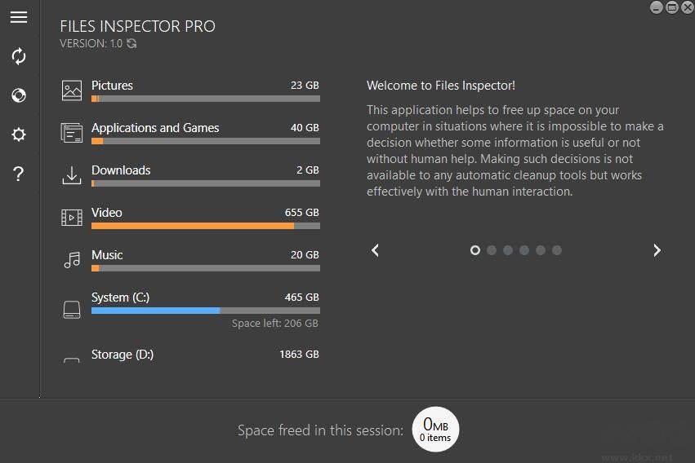Viewport: 695px width, 463px height.
Task: Open the System (C:) drive entry
Action: 120,298
